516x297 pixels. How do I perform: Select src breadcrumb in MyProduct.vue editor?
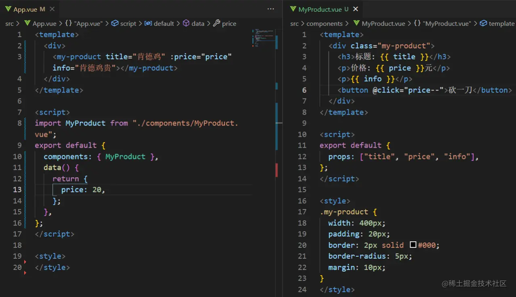click(x=295, y=23)
